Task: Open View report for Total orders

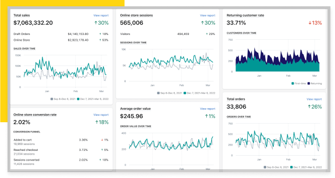Action: coord(314,99)
